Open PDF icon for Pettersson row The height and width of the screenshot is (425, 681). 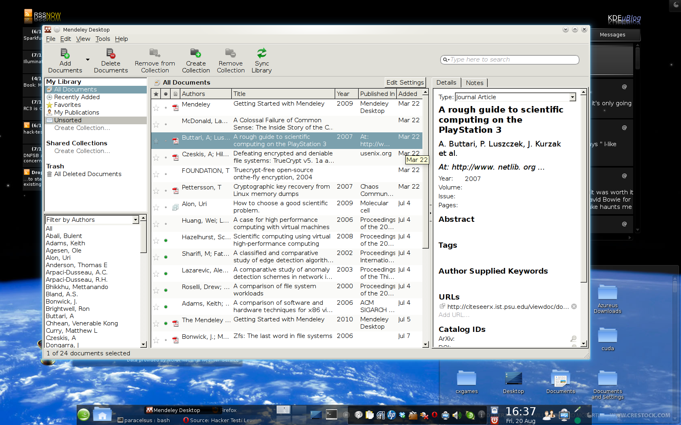point(176,191)
